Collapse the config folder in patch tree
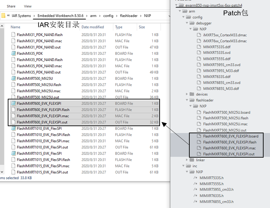Image resolution: width=270 pixels, height=208 pixels. 183,17
